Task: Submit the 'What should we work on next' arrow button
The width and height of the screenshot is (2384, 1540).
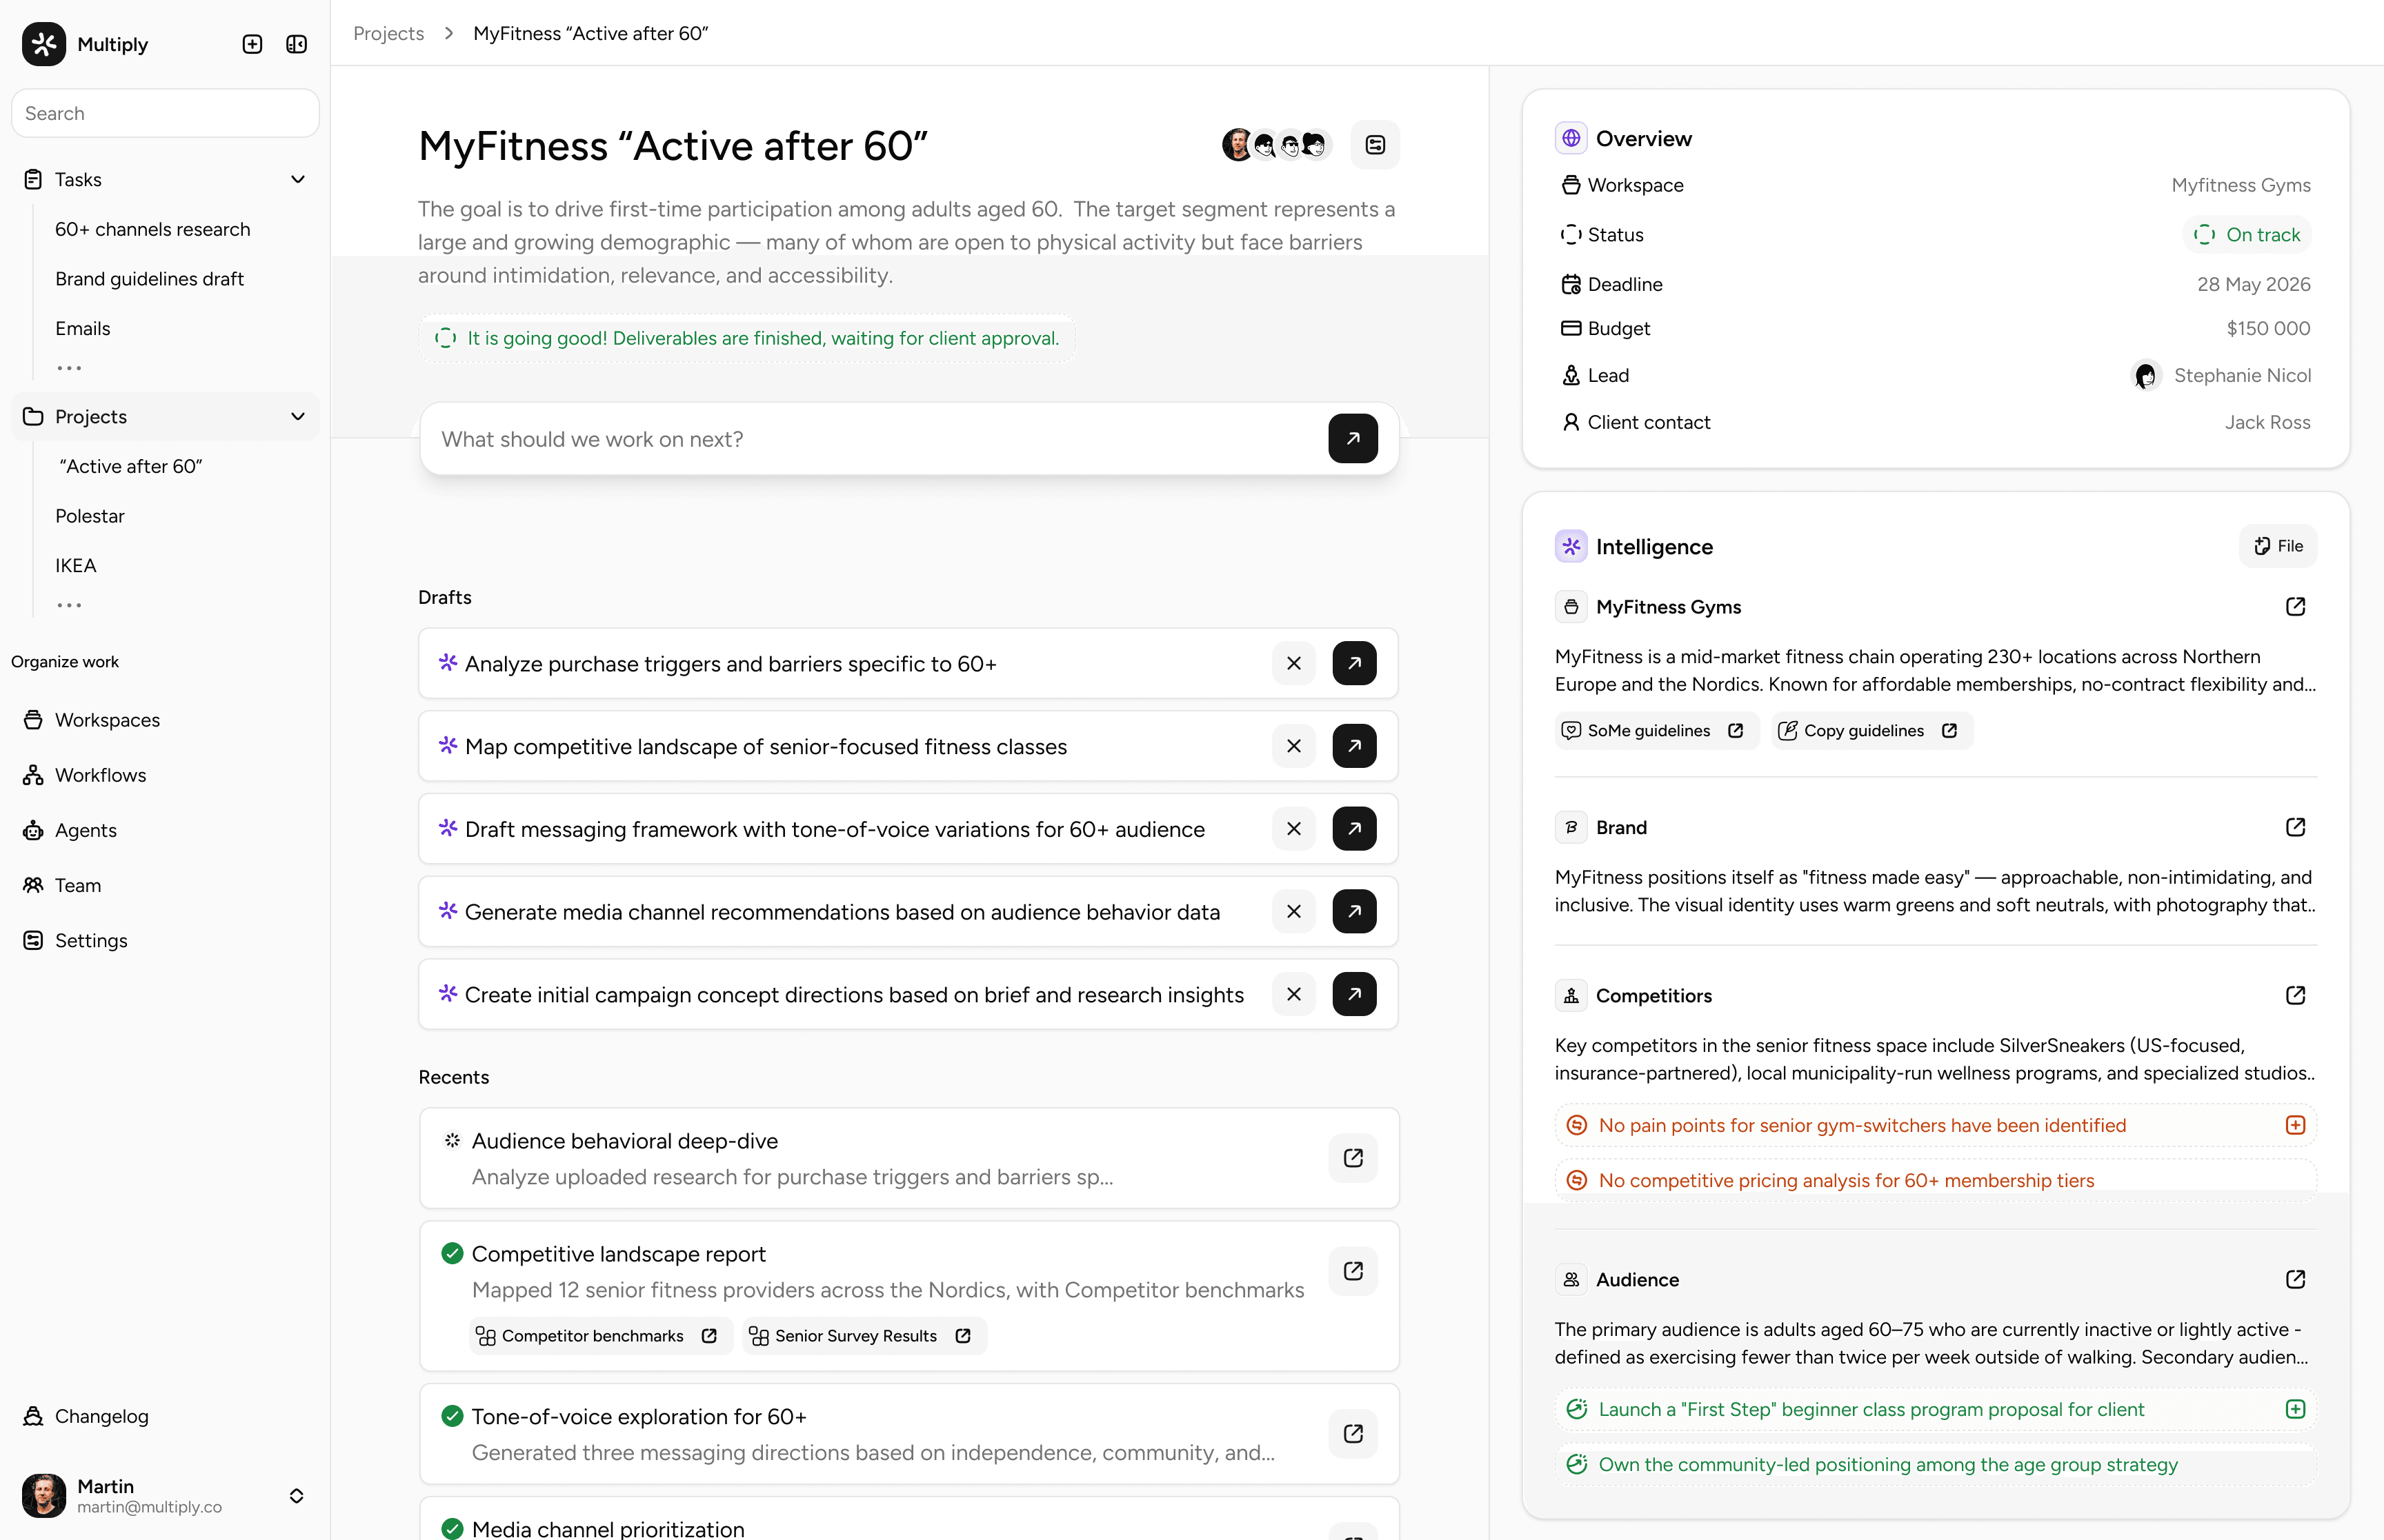Action: 1353,439
